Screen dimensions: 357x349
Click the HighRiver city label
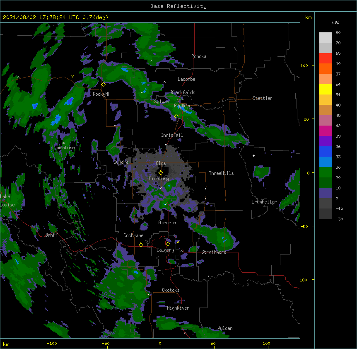[x=178, y=308]
